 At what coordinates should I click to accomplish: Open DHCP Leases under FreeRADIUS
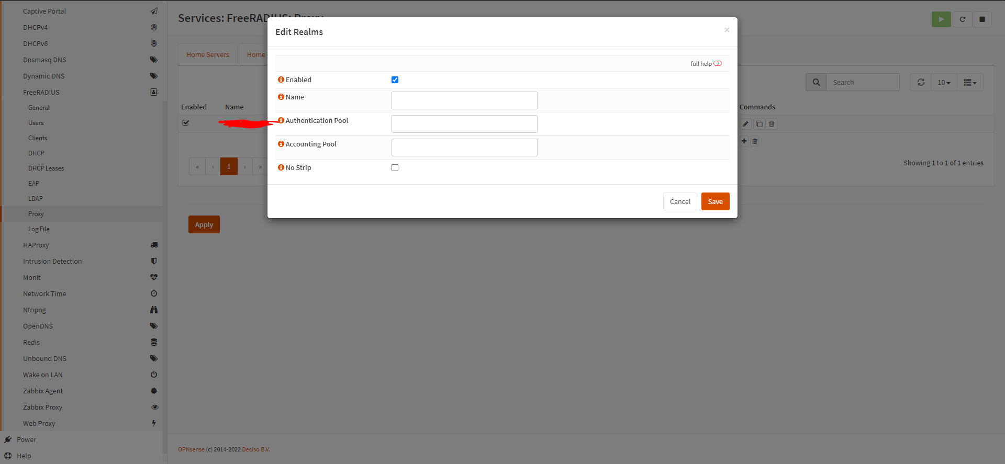tap(46, 168)
